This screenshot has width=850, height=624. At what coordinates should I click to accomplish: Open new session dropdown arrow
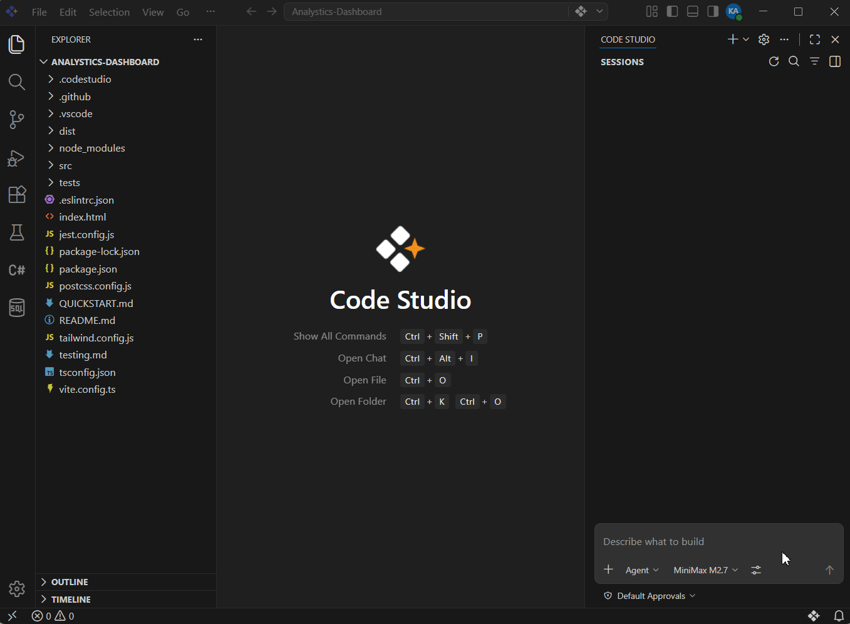point(746,39)
